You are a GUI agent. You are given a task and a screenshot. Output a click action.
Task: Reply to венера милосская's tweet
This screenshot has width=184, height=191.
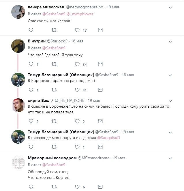31,30
